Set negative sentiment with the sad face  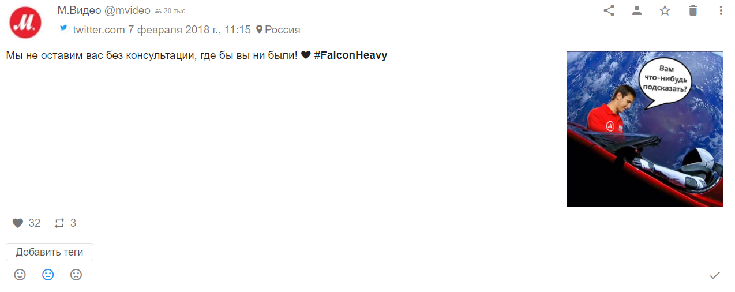point(76,275)
